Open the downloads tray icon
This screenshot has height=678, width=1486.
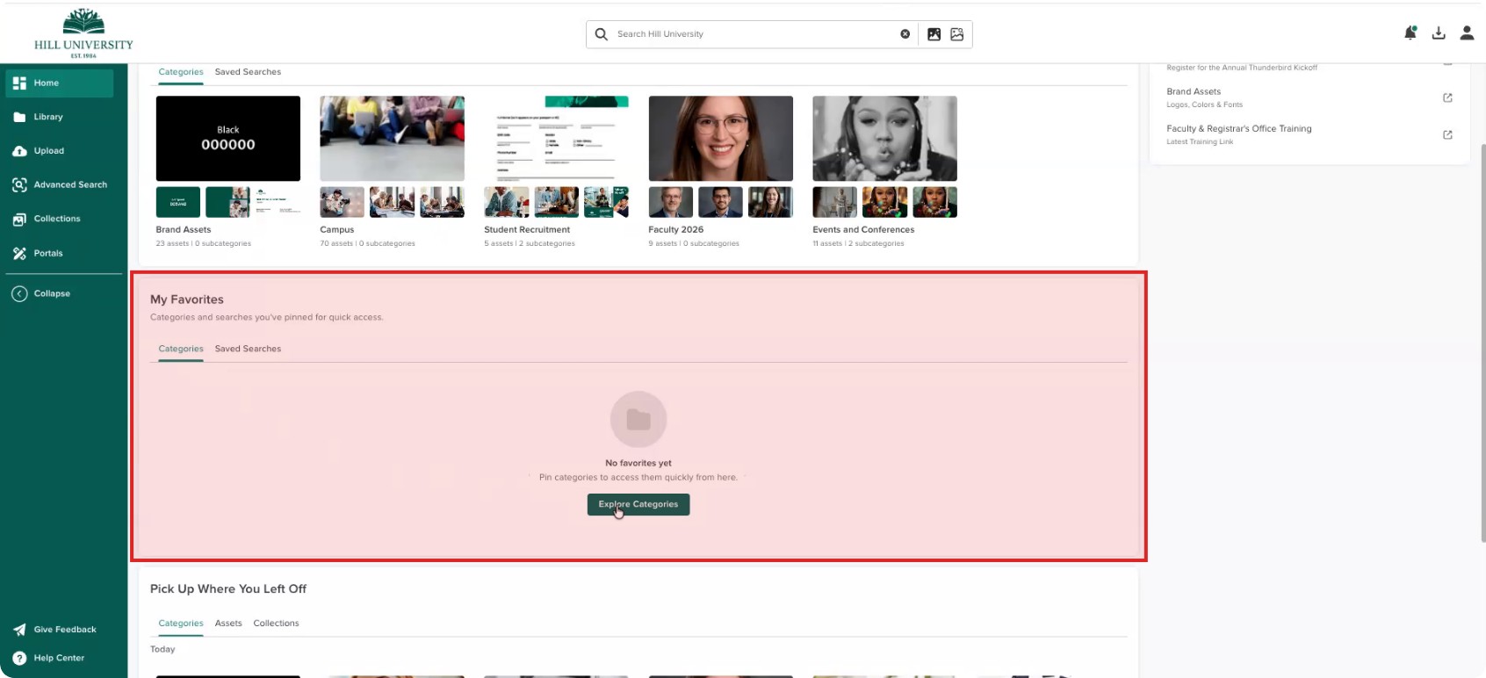(x=1439, y=33)
